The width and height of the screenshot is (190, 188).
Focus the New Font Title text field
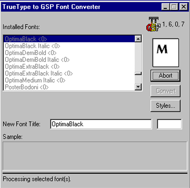tap(101, 124)
